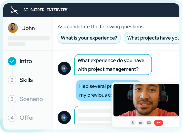Switch to the Skills stage
This screenshot has width=183, height=133.
pos(26,80)
